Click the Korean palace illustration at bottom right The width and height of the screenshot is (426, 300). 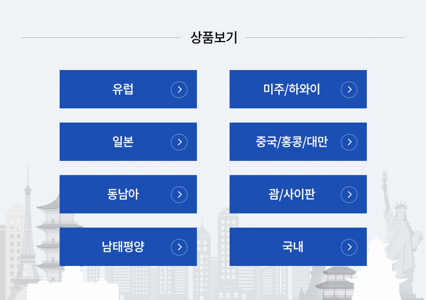coord(337,282)
